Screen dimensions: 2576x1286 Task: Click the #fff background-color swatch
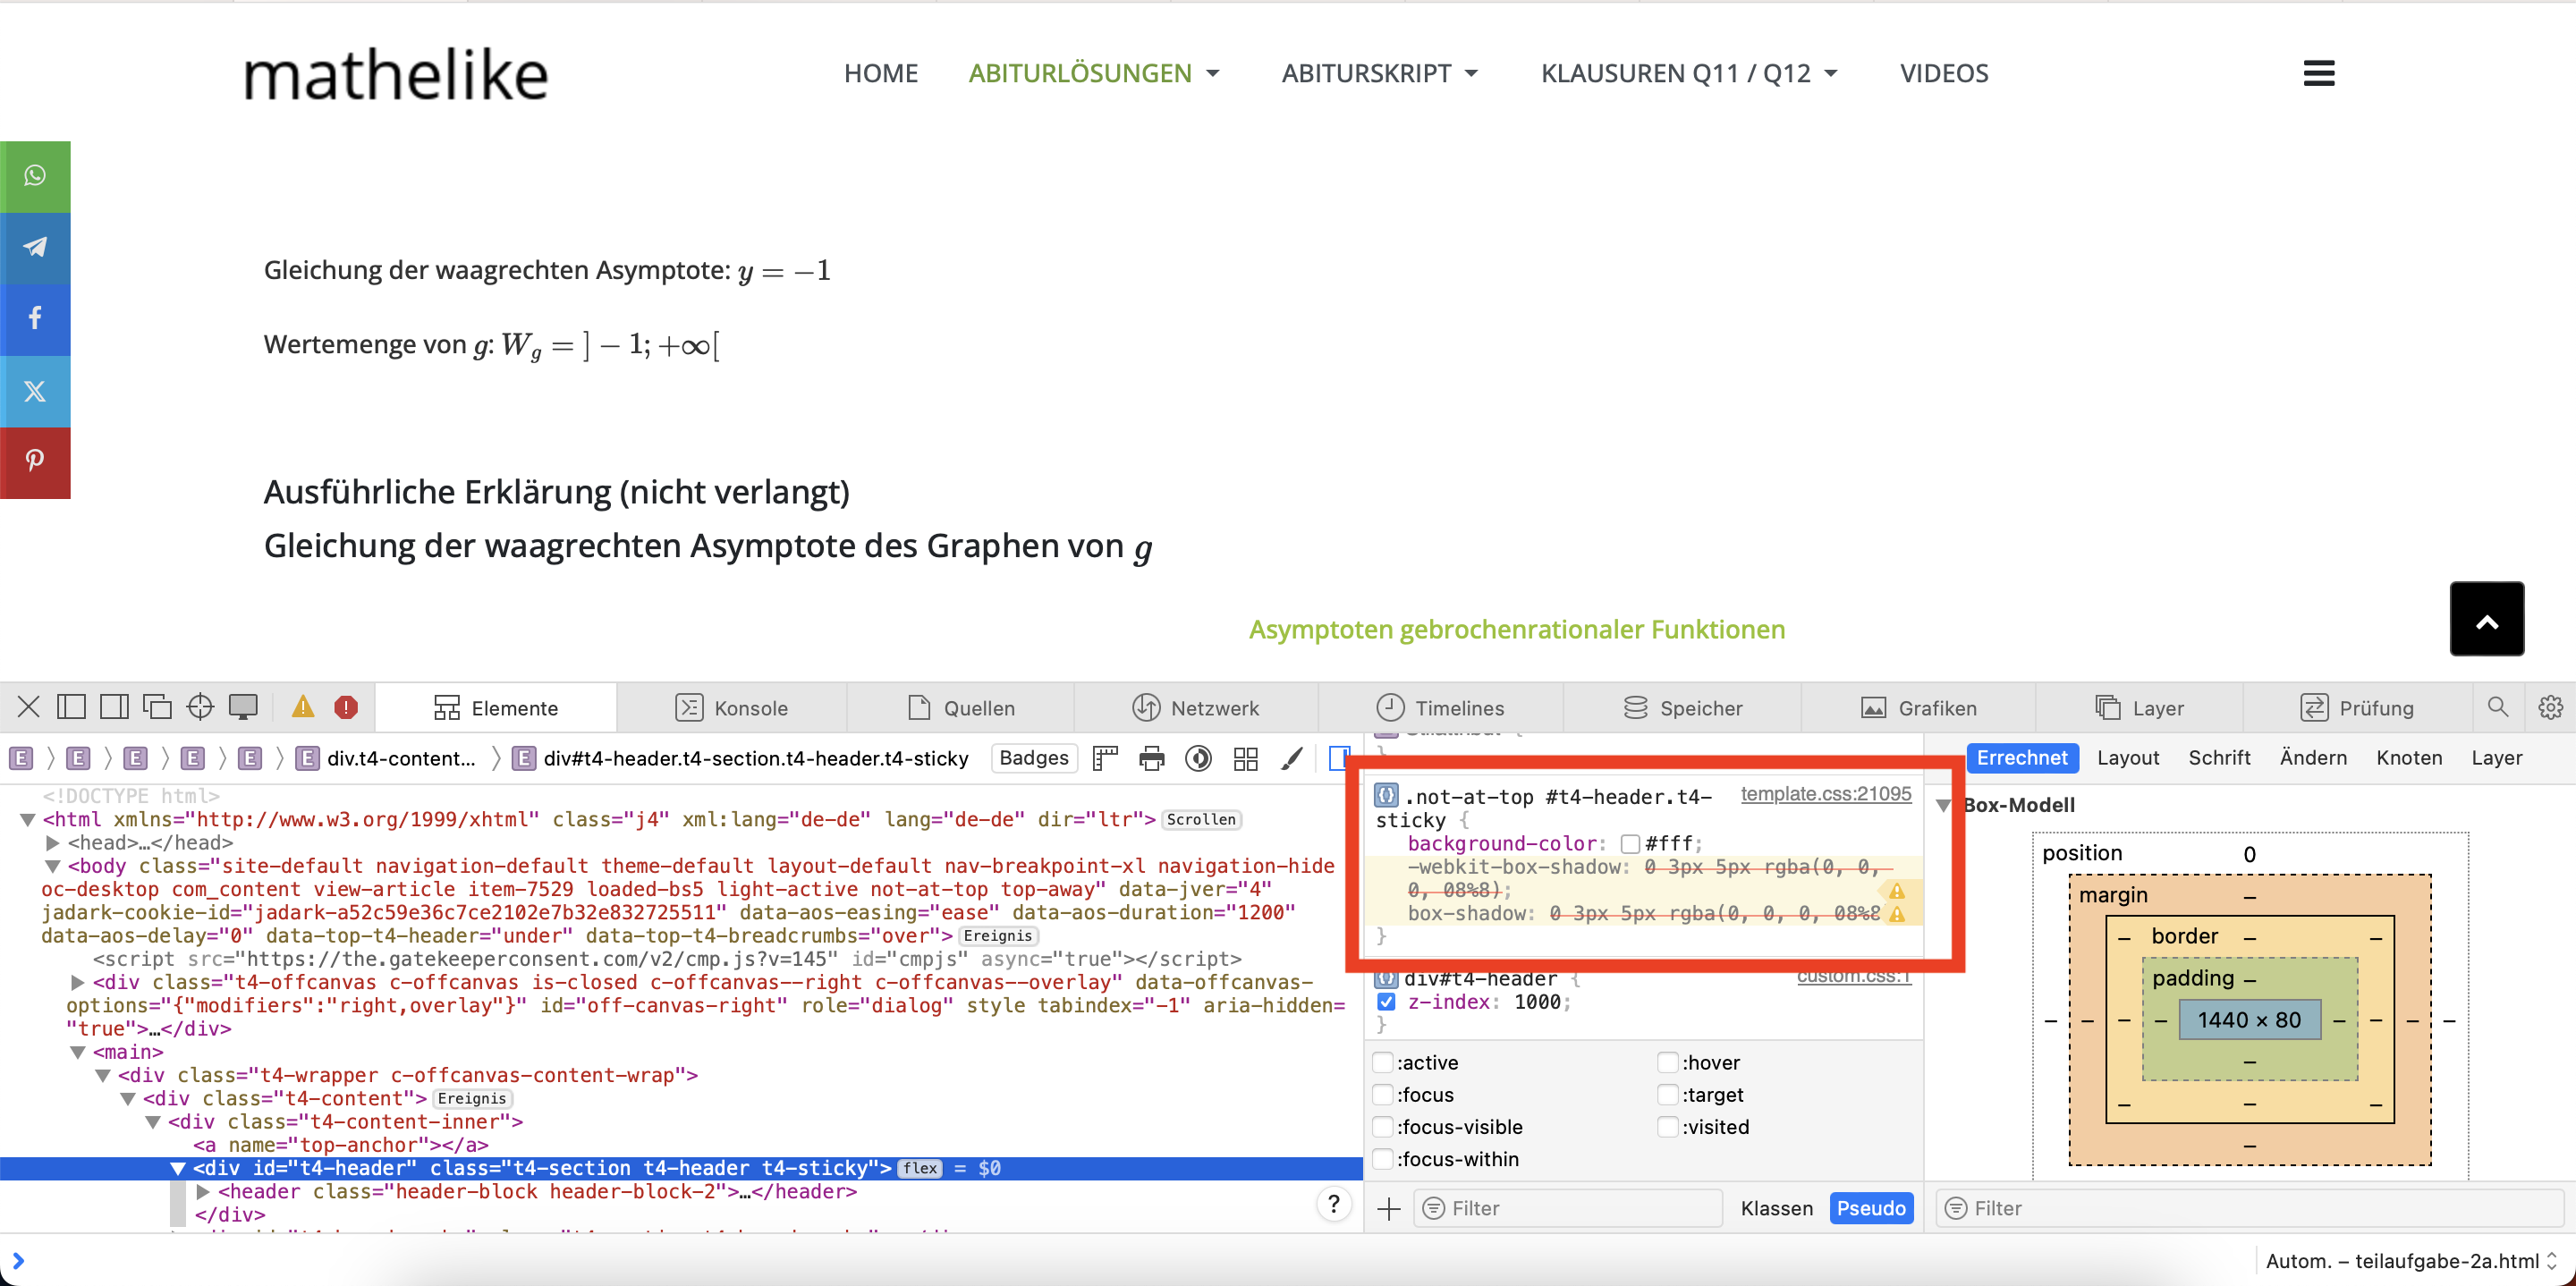pyautogui.click(x=1630, y=844)
